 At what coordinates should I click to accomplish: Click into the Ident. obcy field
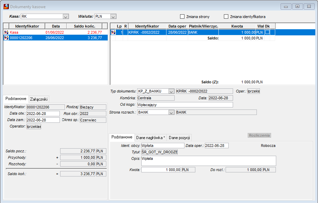[163, 146]
